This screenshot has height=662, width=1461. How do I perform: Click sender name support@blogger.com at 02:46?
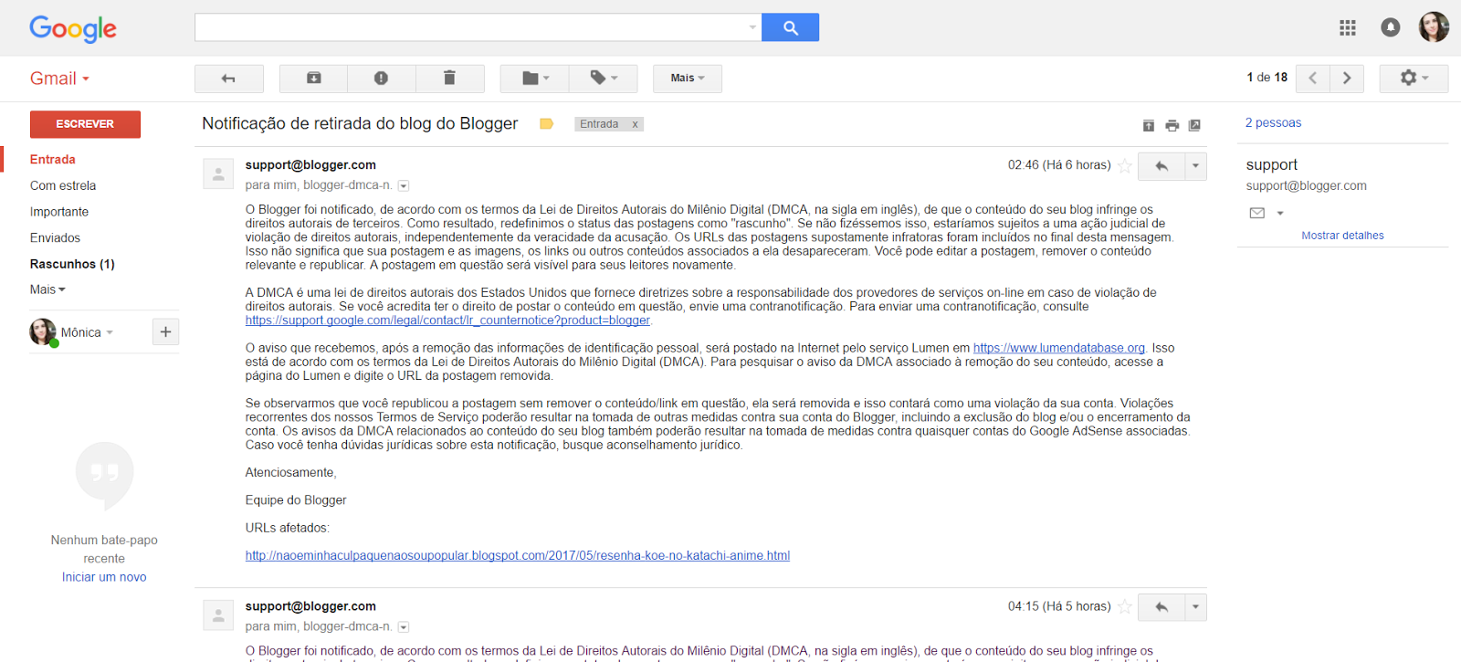(x=310, y=165)
